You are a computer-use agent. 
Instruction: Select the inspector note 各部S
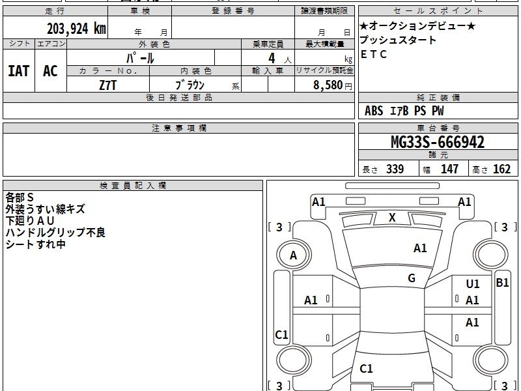pos(20,197)
